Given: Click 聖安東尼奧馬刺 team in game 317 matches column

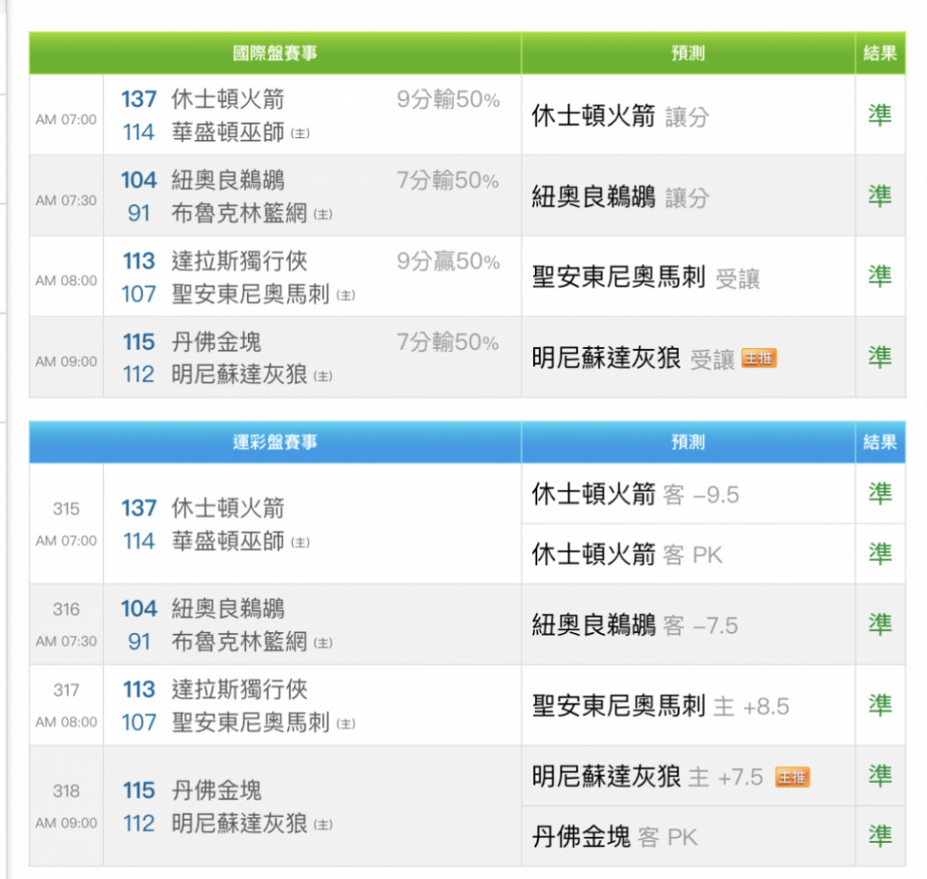Looking at the screenshot, I should pos(250,722).
